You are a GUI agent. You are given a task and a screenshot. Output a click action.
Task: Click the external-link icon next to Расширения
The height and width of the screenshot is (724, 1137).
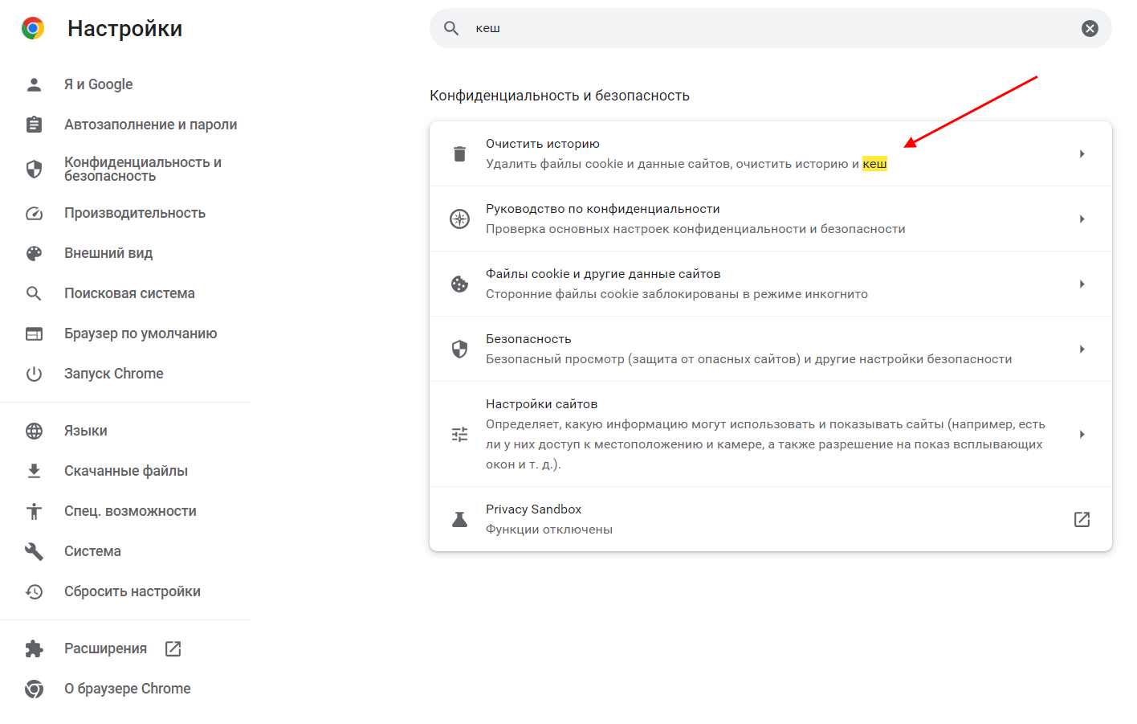(173, 648)
